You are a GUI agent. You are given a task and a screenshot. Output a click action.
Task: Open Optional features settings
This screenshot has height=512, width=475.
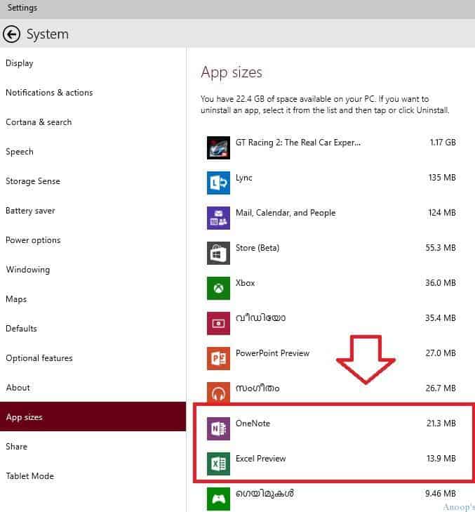(93, 358)
